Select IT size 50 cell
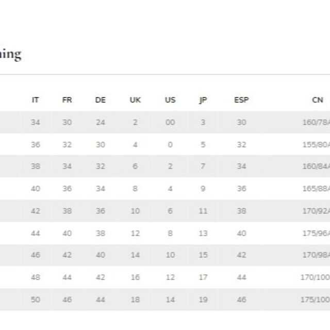Screen dimensions: 330x330 [36, 300]
